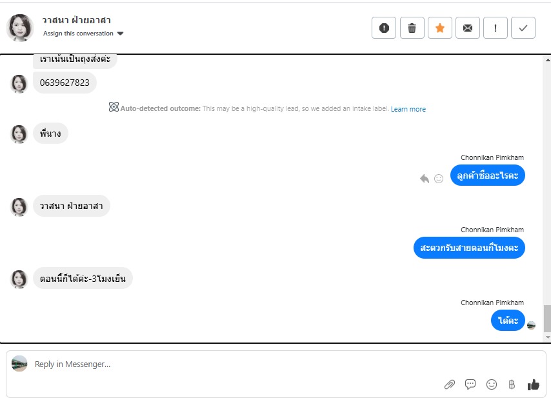
Task: Click the paperclip attach file icon
Action: point(450,384)
